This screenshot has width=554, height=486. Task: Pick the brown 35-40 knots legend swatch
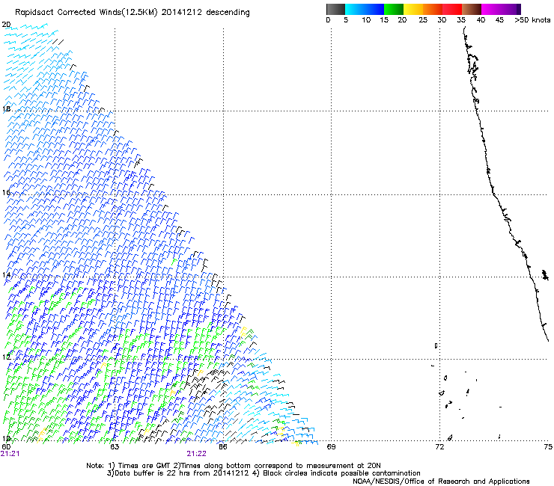coord(472,9)
